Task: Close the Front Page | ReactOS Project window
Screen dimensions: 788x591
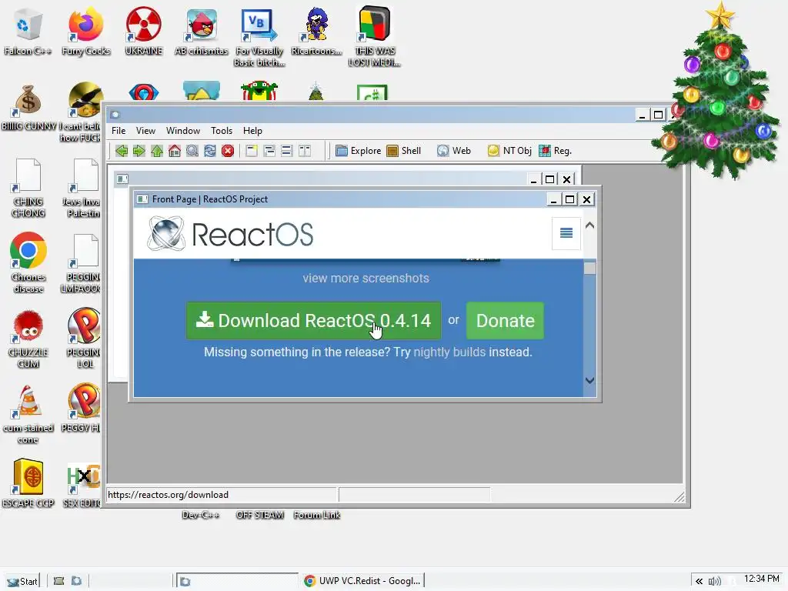Action: tap(586, 199)
